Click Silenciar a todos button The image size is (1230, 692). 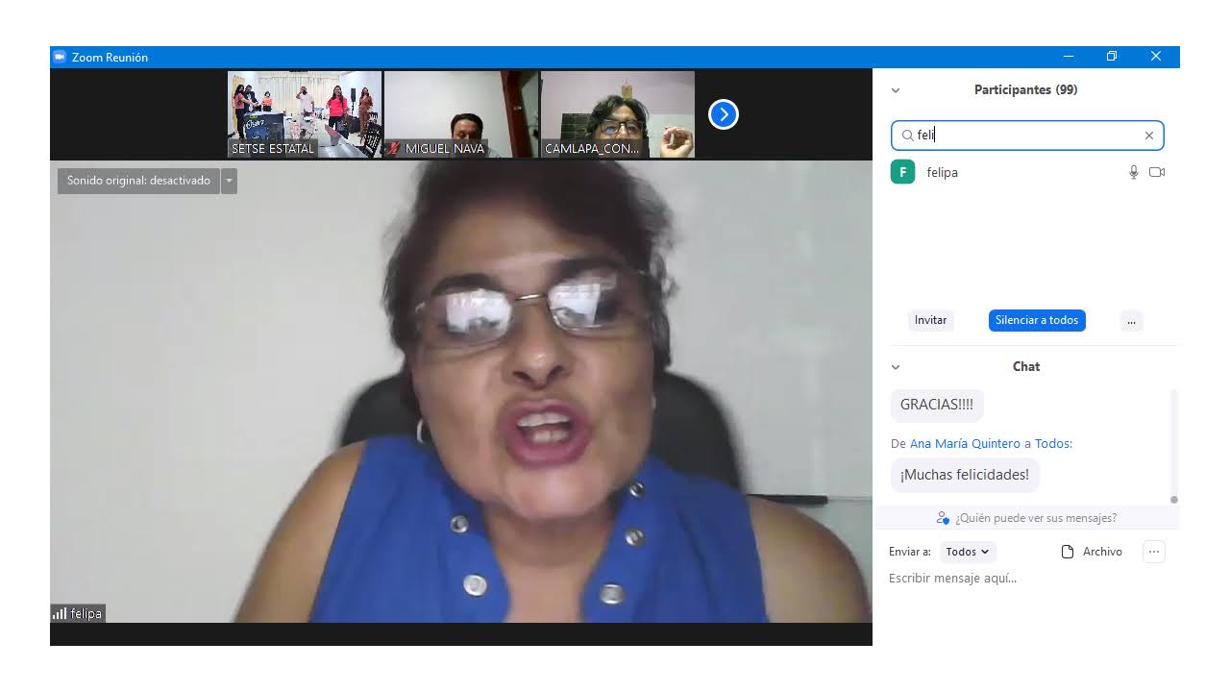pyautogui.click(x=1037, y=320)
